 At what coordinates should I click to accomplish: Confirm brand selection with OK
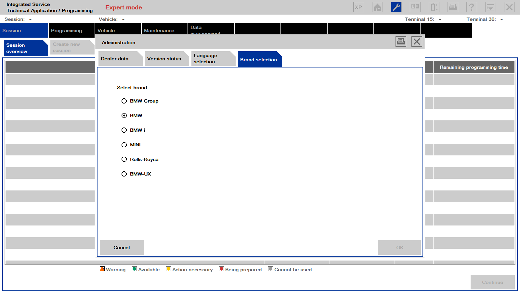point(399,248)
